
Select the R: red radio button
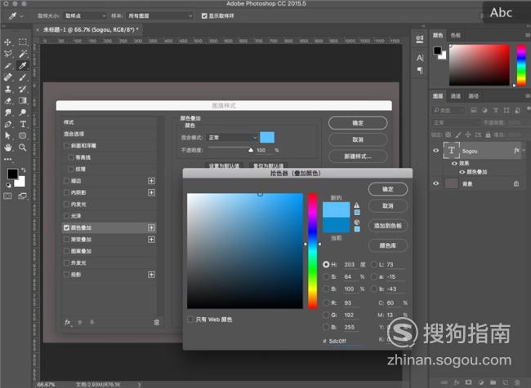click(326, 303)
